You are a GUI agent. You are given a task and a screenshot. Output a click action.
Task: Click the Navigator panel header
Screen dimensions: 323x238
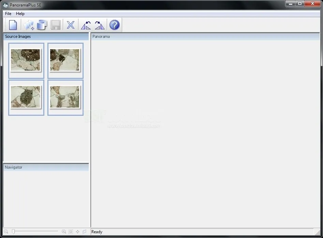point(46,167)
